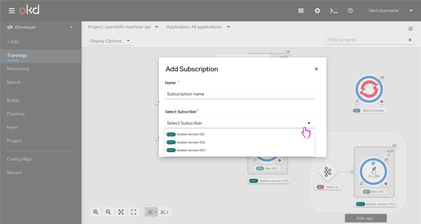Toggle the Select Subscriber dropdown
Image resolution: width=421 pixels, height=224 pixels.
point(240,123)
